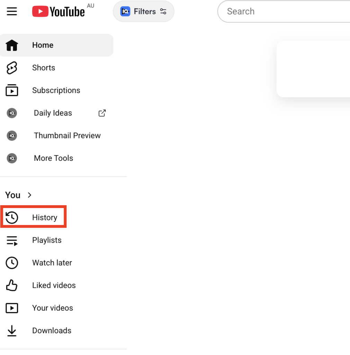Expand More Tools

[x=53, y=158]
